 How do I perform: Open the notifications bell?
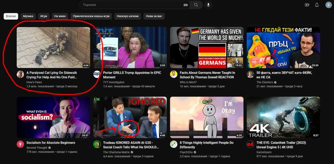pyautogui.click(x=317, y=5)
